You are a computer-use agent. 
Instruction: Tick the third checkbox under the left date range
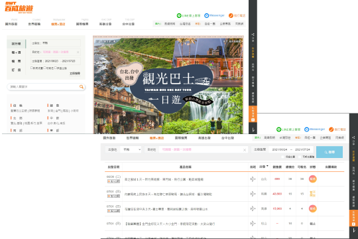coord(56,68)
